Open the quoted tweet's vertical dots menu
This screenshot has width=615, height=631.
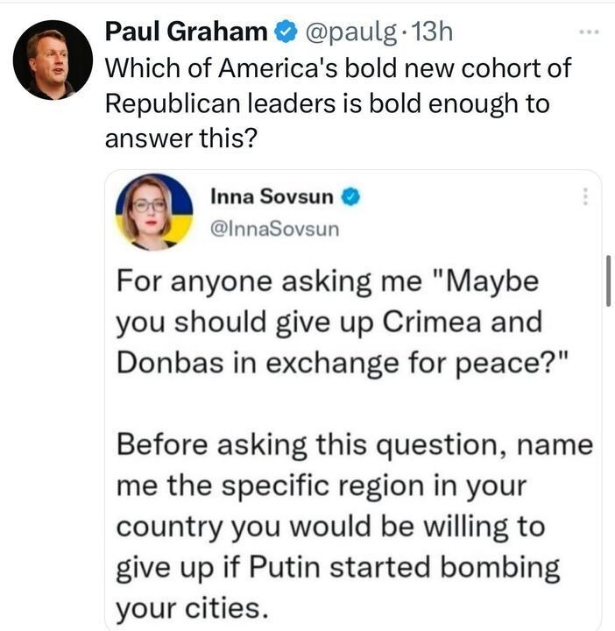coord(585,196)
